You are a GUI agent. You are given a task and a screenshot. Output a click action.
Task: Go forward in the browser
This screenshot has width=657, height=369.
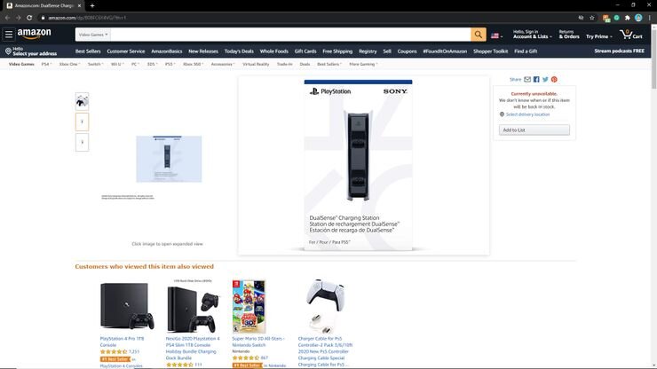click(18, 18)
